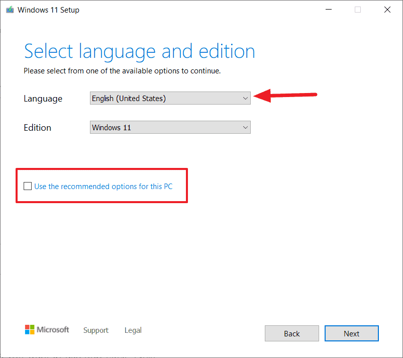The height and width of the screenshot is (358, 403).
Task: Click the Microsoft wordmark at the bottom
Action: pos(52,330)
